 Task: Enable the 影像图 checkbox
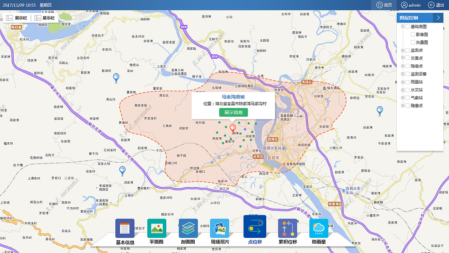(413, 34)
